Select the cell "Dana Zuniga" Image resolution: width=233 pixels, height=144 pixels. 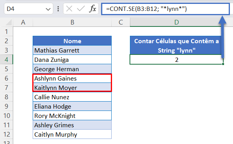point(72,60)
